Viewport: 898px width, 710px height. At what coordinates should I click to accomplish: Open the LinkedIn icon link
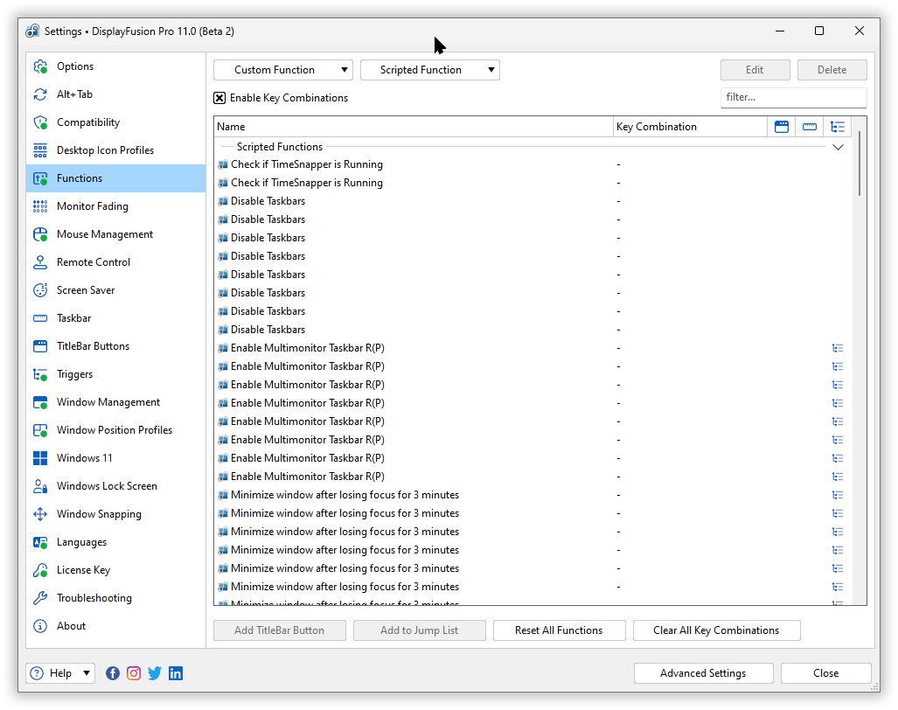176,673
